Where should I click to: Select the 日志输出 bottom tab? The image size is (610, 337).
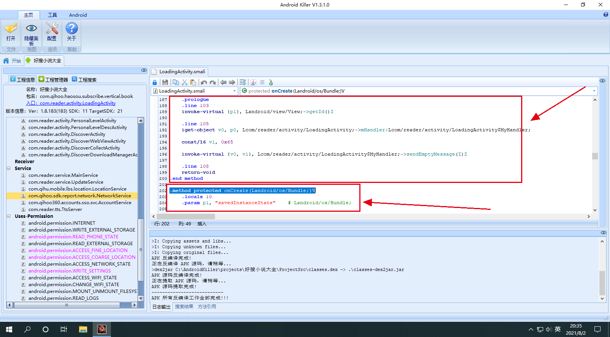(x=161, y=307)
